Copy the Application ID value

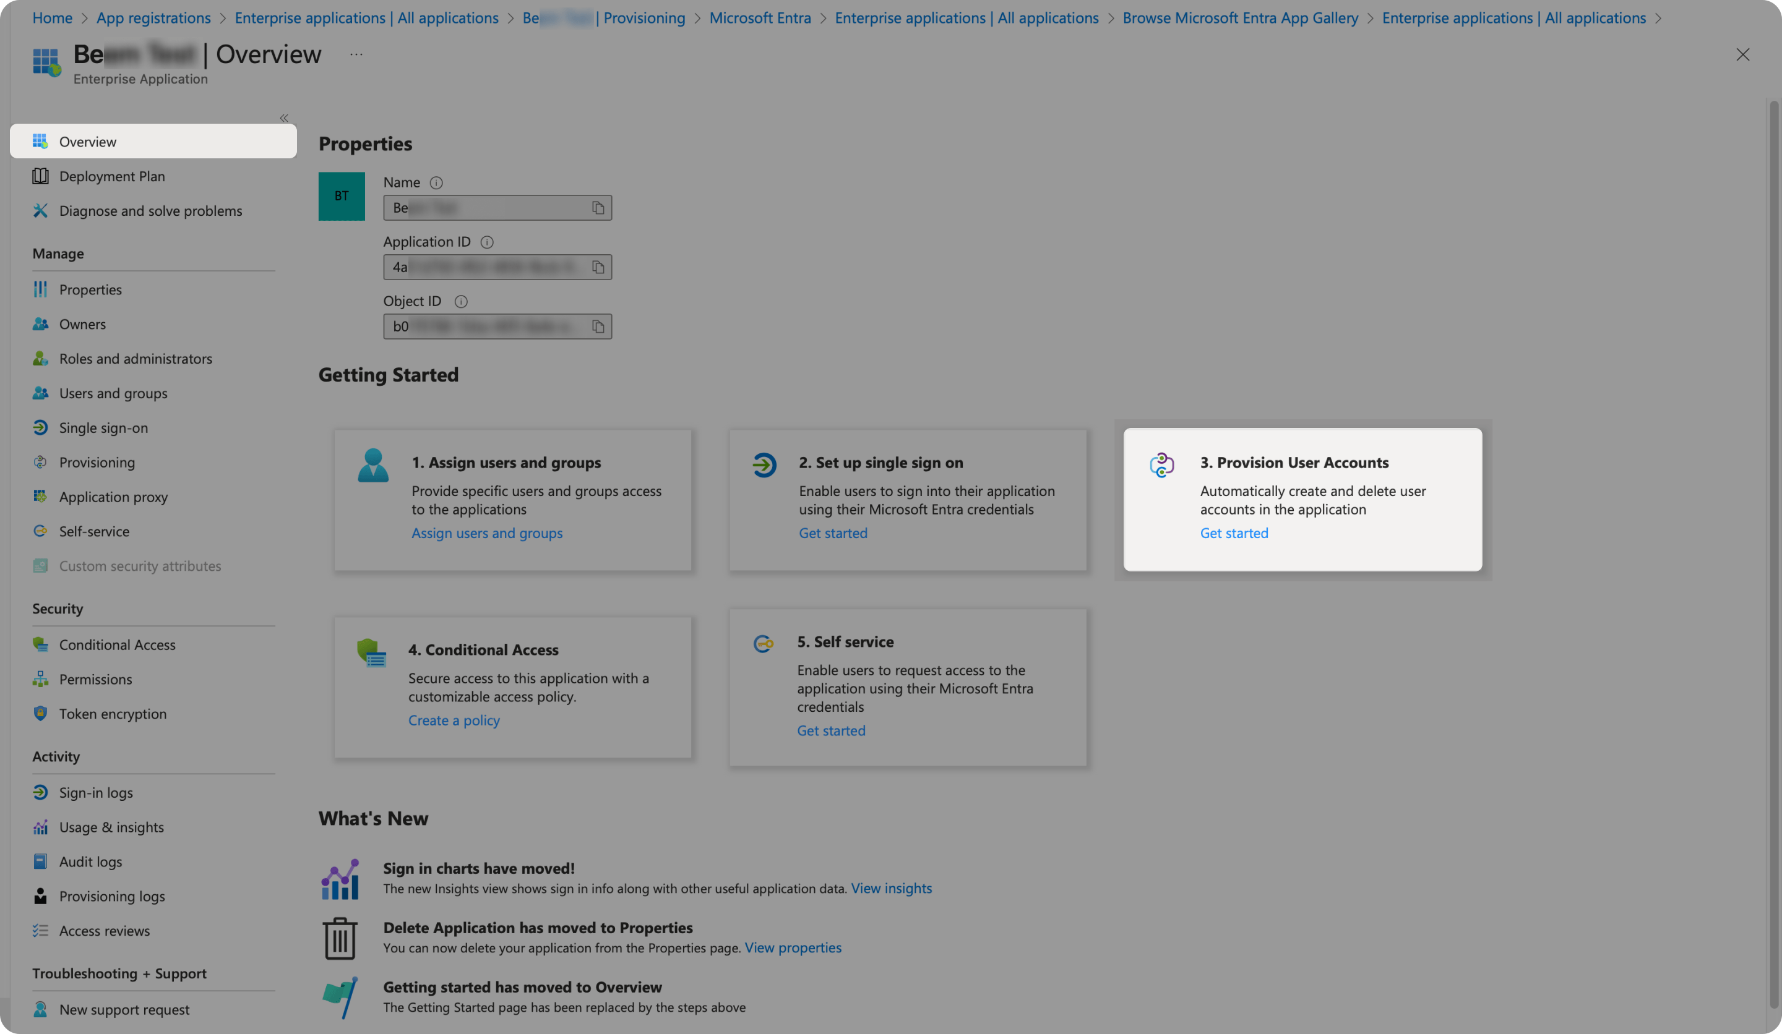[x=598, y=267]
